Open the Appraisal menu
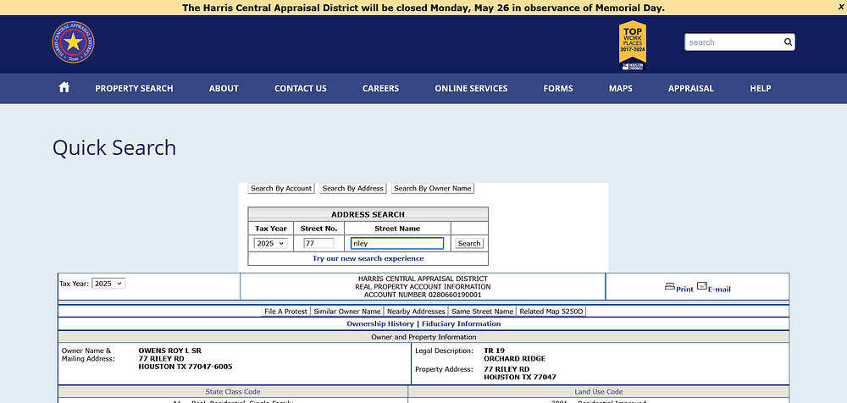This screenshot has width=847, height=403. click(x=691, y=89)
